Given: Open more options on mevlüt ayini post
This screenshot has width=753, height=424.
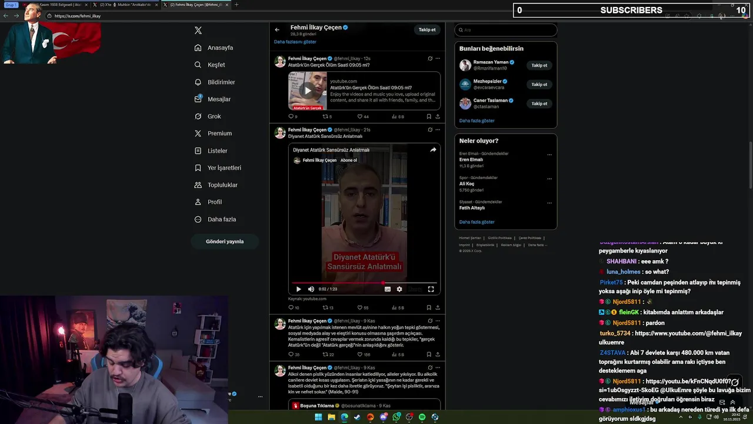Looking at the screenshot, I should pyautogui.click(x=438, y=321).
